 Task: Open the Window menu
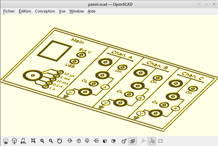(x=77, y=11)
